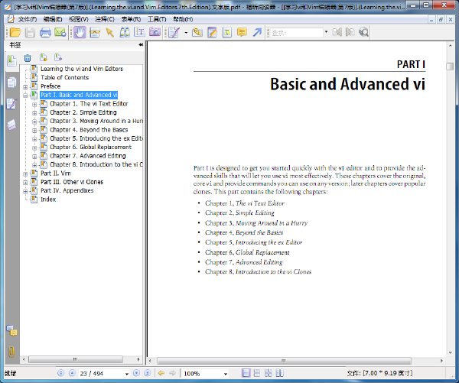
Task: Collapse the bookmarks panel double arrow
Action: click(x=141, y=45)
